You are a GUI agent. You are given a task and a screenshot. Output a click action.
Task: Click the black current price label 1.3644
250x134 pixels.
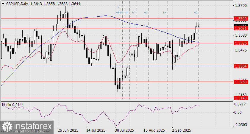[241, 25]
